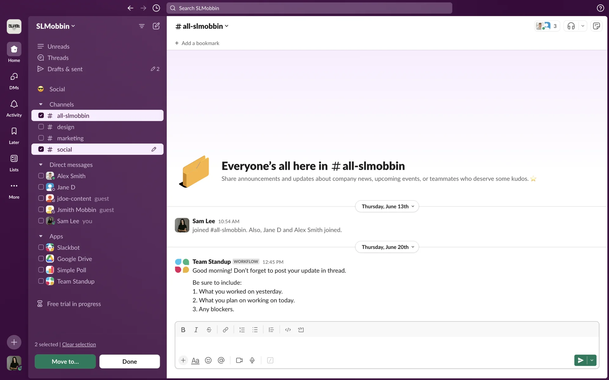Open the emoji picker in composer

tap(208, 360)
